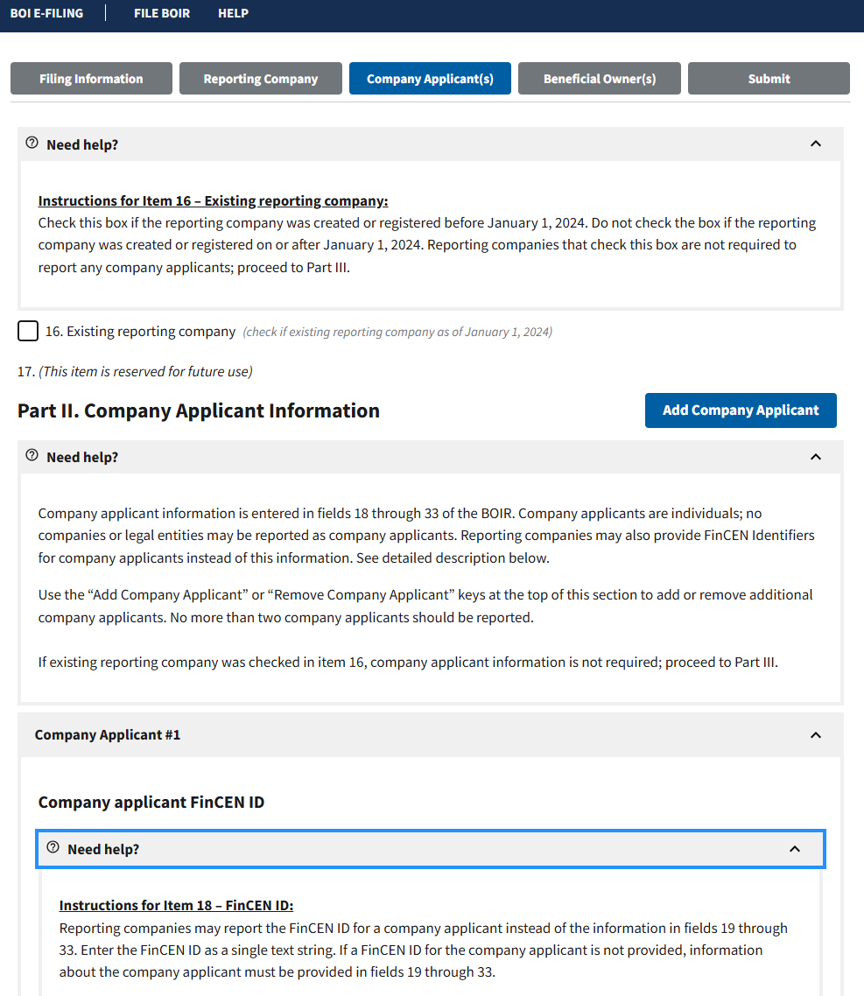Collapse the FinCEN ID Need help chevron

[795, 849]
